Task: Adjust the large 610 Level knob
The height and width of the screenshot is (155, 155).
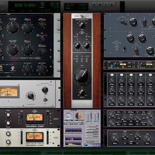Action: pos(82,76)
